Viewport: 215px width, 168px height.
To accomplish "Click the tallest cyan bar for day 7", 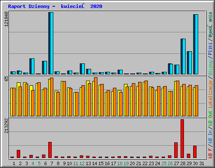I will point(52,43).
